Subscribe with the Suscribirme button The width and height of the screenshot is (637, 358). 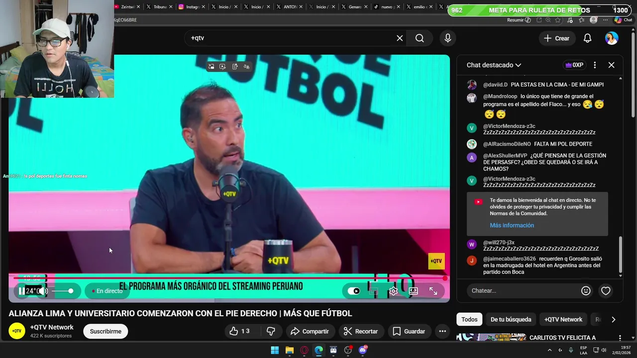[x=106, y=332]
